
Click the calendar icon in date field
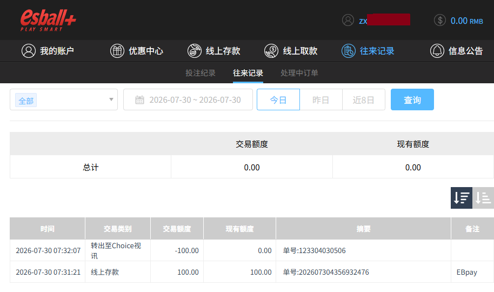tap(139, 99)
